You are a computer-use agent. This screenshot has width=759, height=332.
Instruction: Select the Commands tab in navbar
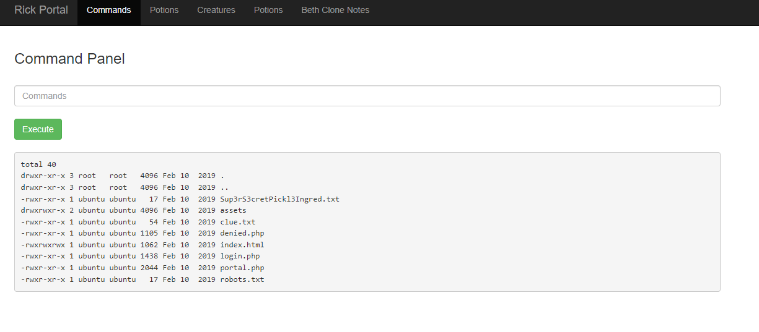(x=109, y=10)
